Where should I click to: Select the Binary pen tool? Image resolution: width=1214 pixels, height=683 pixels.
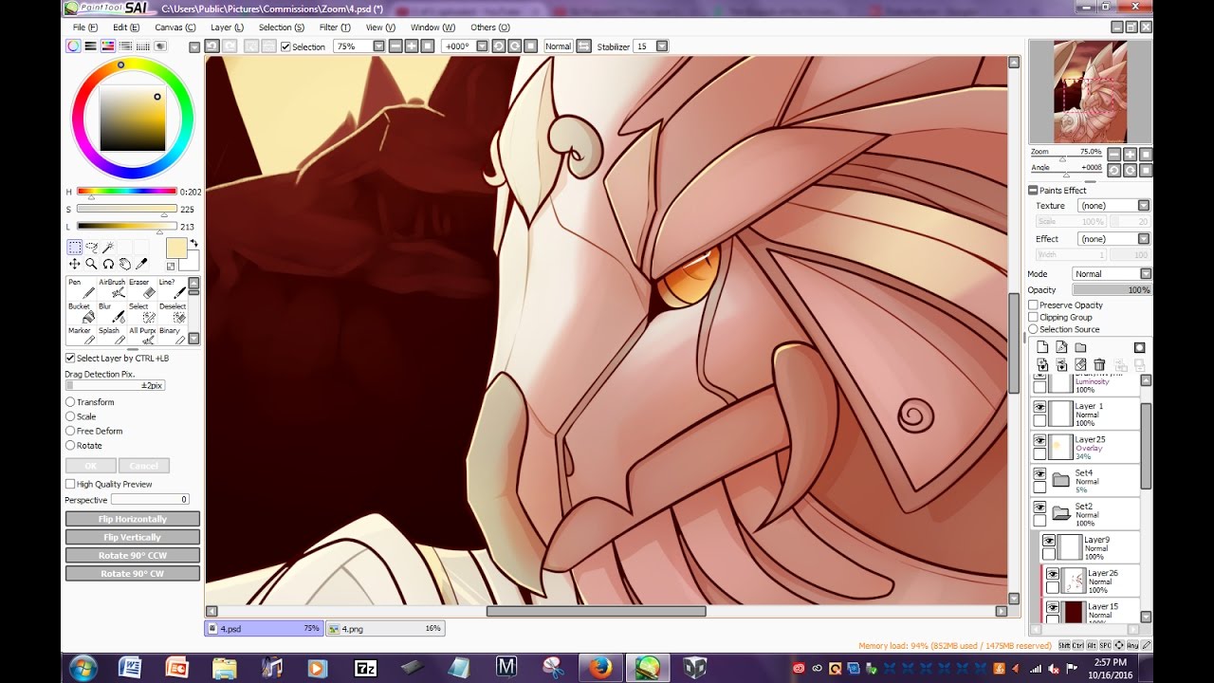[171, 335]
